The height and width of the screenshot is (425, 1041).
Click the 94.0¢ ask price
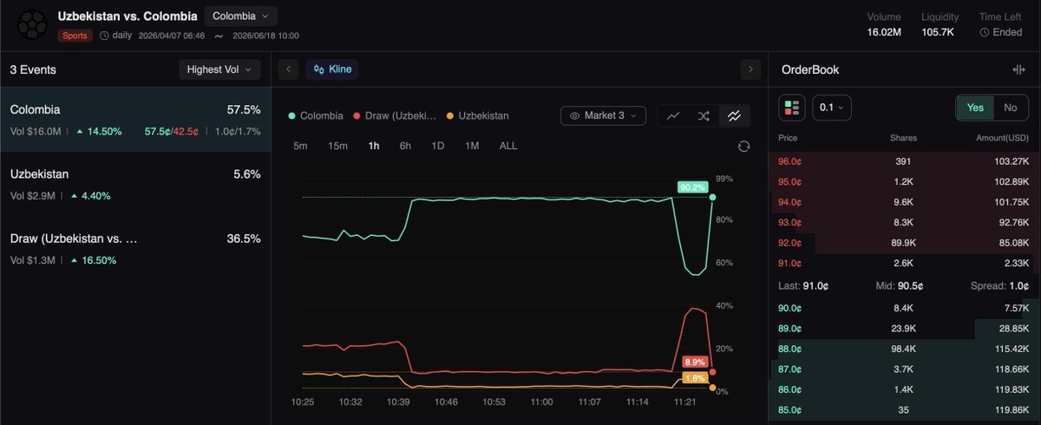click(789, 202)
